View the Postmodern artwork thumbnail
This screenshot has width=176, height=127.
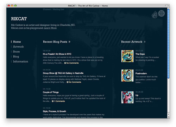(x=127, y=76)
